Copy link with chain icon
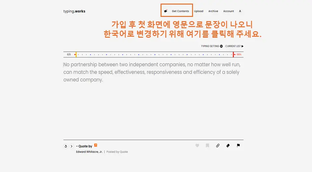 point(218,146)
